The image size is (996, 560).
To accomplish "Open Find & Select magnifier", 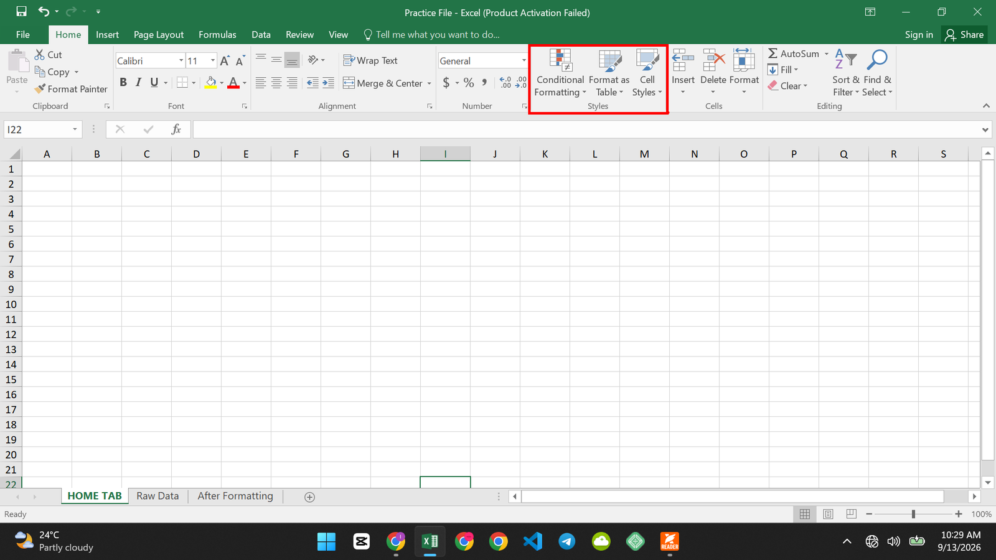I will pos(877,60).
